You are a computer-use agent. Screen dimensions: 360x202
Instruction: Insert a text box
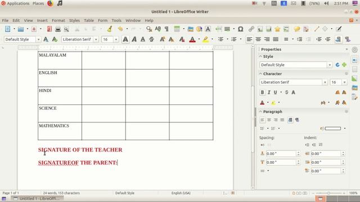[208, 29]
